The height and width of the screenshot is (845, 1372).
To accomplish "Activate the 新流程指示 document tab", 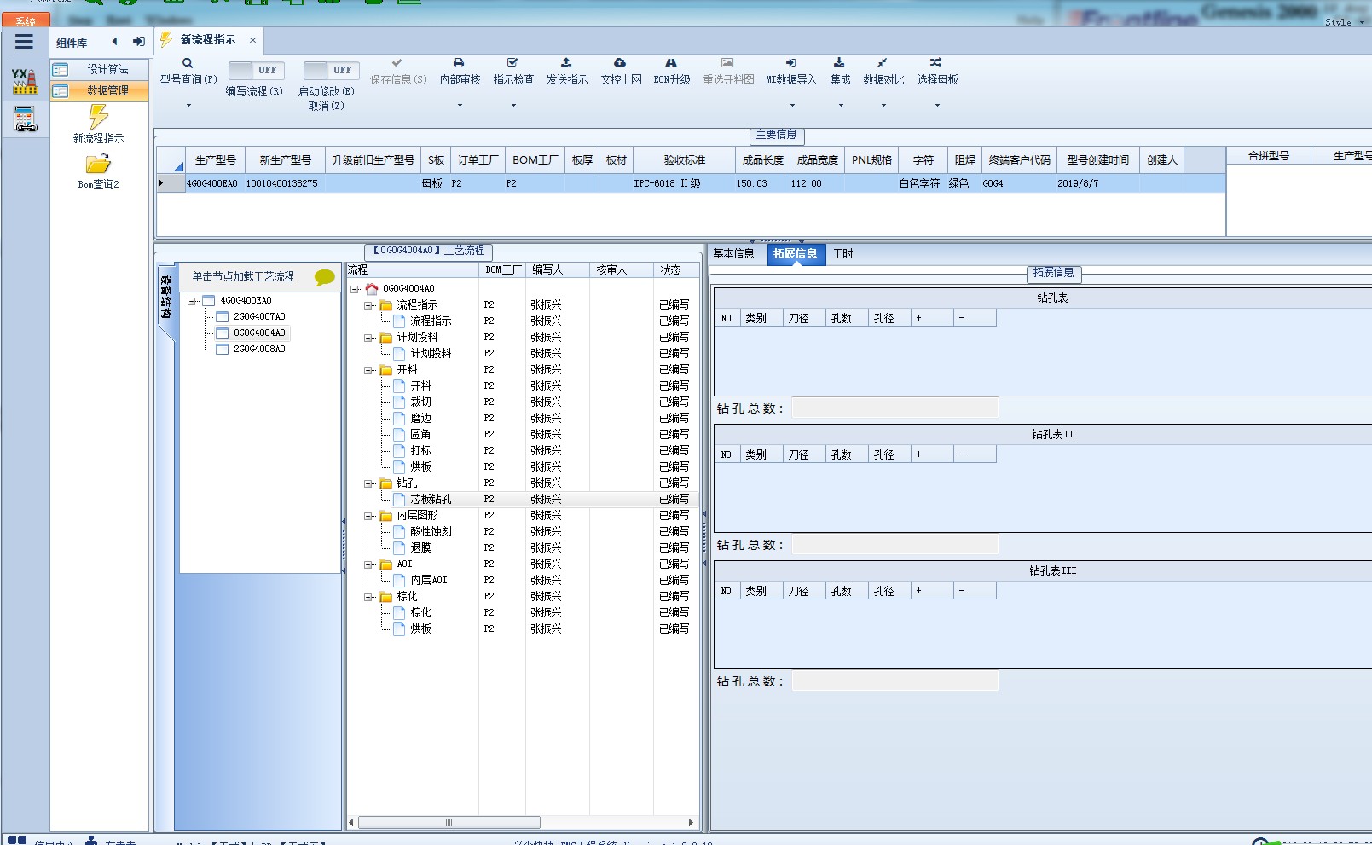I will pos(208,40).
